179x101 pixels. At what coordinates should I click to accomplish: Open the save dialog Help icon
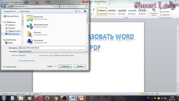85,11
